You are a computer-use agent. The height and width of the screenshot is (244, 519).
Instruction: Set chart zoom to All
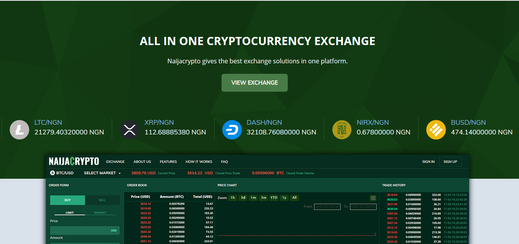[294, 198]
